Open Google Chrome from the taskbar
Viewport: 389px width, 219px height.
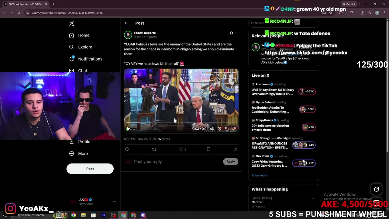point(74,215)
